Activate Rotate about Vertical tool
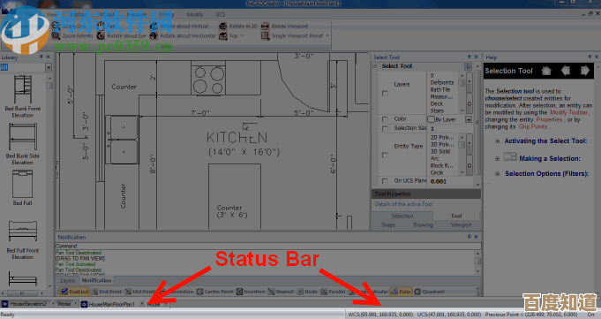The image size is (601, 319). coord(154,27)
